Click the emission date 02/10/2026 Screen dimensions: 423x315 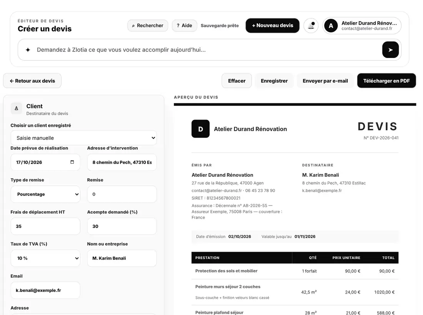pos(240,237)
